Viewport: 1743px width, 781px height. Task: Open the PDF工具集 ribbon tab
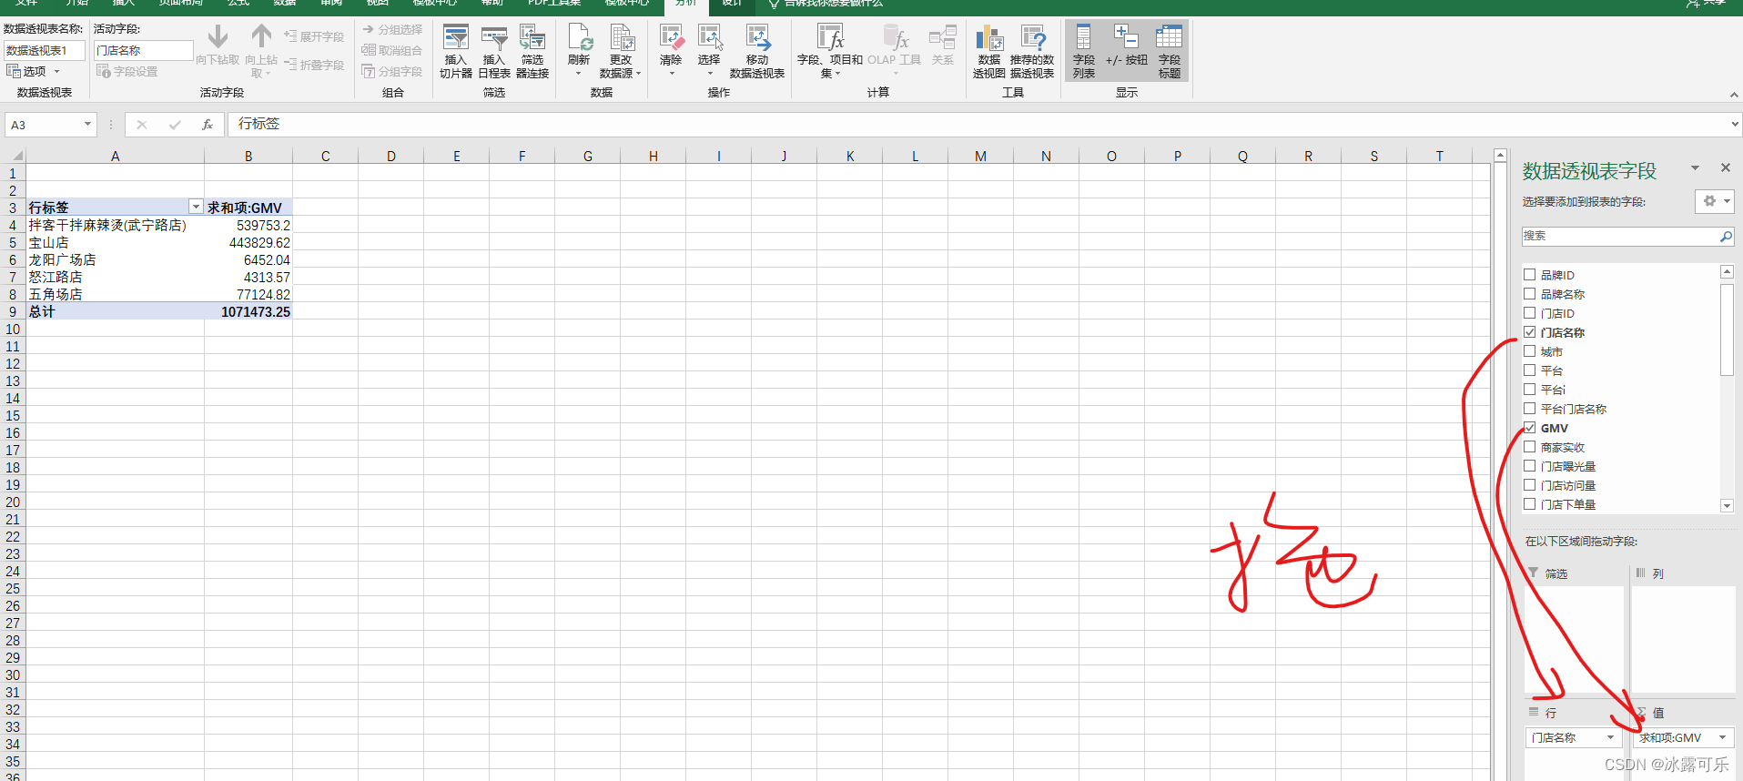tap(554, 4)
